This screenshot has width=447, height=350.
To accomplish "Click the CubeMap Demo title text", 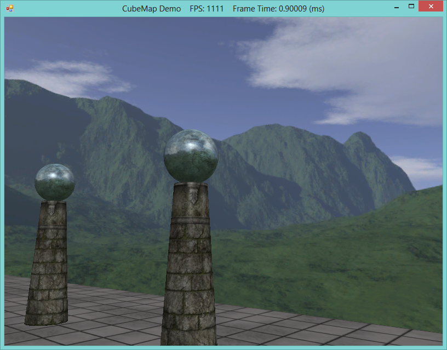I will pos(152,8).
